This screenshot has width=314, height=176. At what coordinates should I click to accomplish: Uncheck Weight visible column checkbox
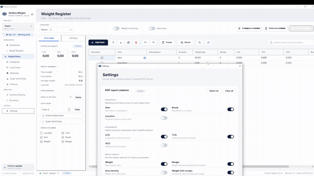click(x=41, y=142)
